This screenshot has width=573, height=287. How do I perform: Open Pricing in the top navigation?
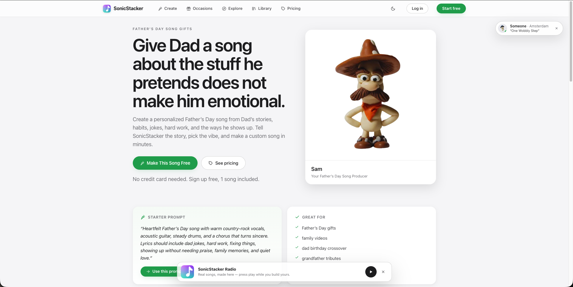291,8
